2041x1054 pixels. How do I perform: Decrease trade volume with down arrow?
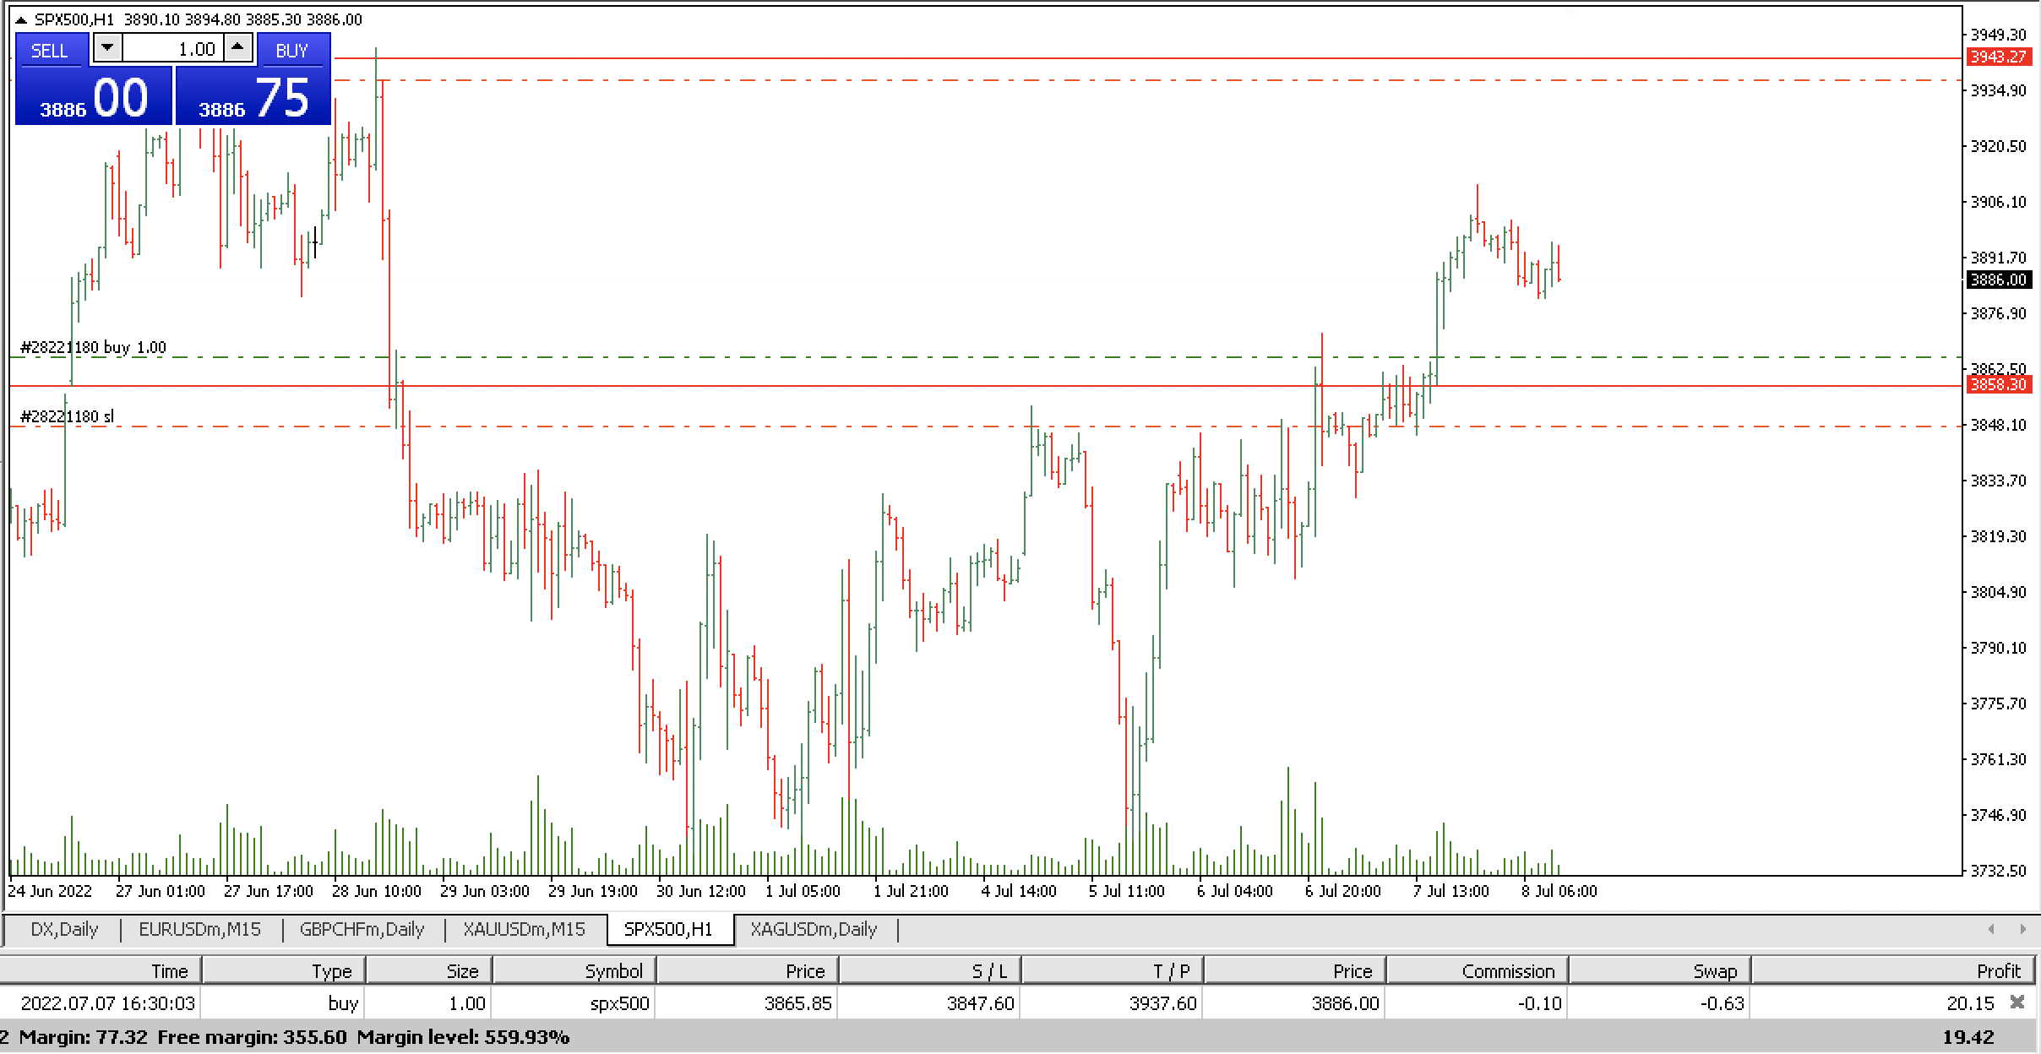[x=106, y=48]
